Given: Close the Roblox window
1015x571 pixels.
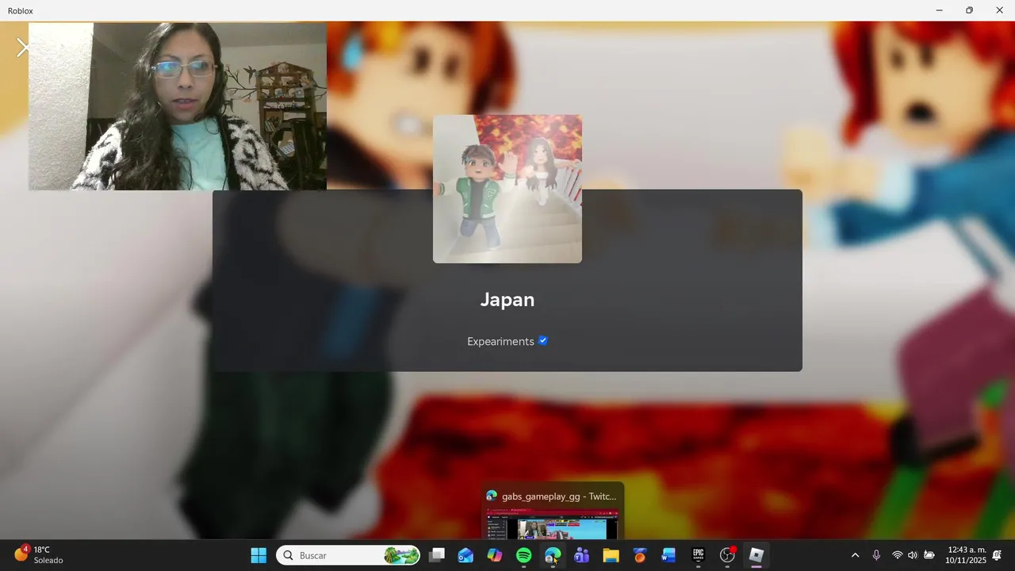Looking at the screenshot, I should click(999, 10).
